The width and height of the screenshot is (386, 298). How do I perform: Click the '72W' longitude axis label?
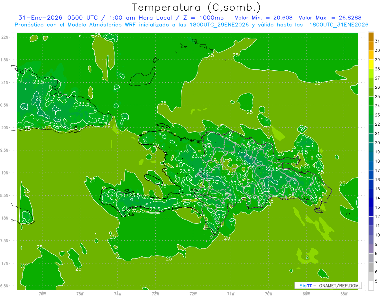pos(193,294)
